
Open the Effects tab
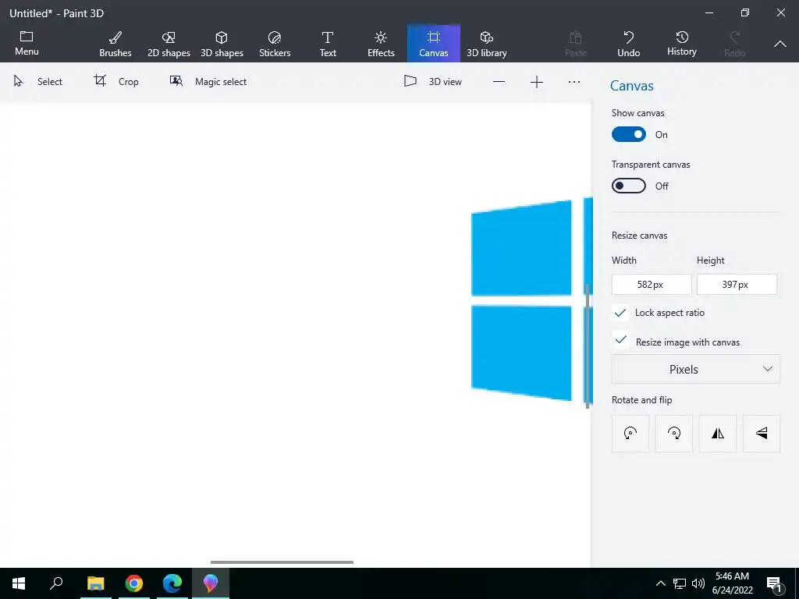click(x=381, y=44)
